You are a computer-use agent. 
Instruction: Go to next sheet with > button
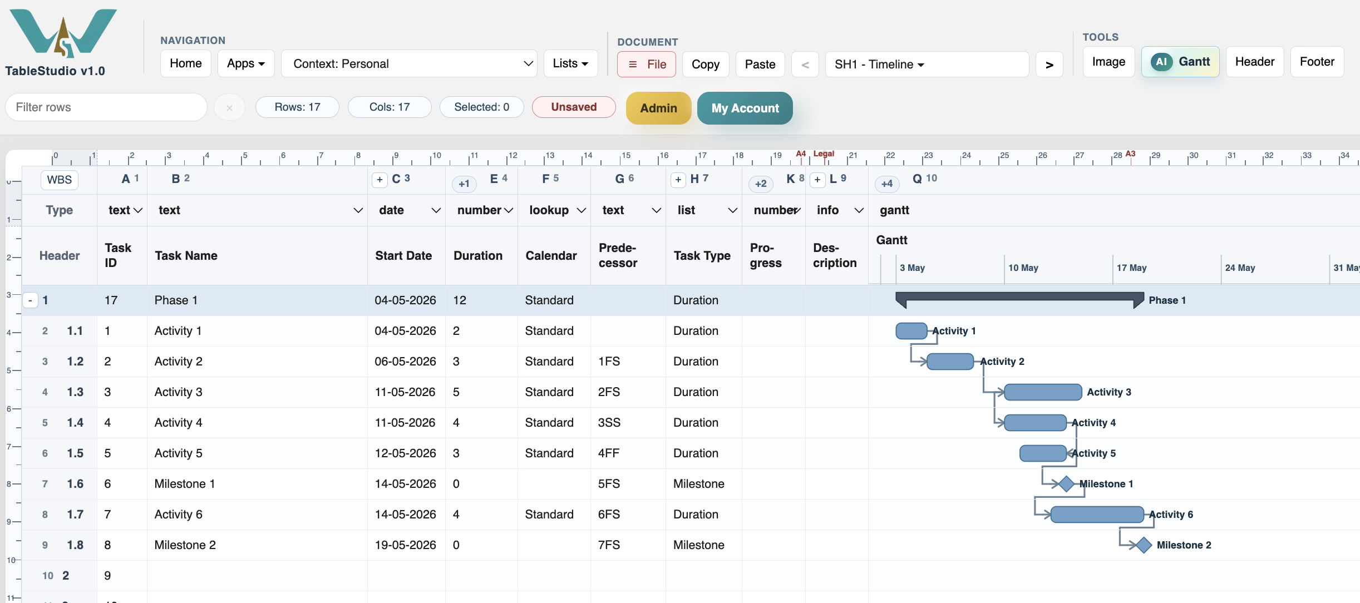coord(1049,65)
